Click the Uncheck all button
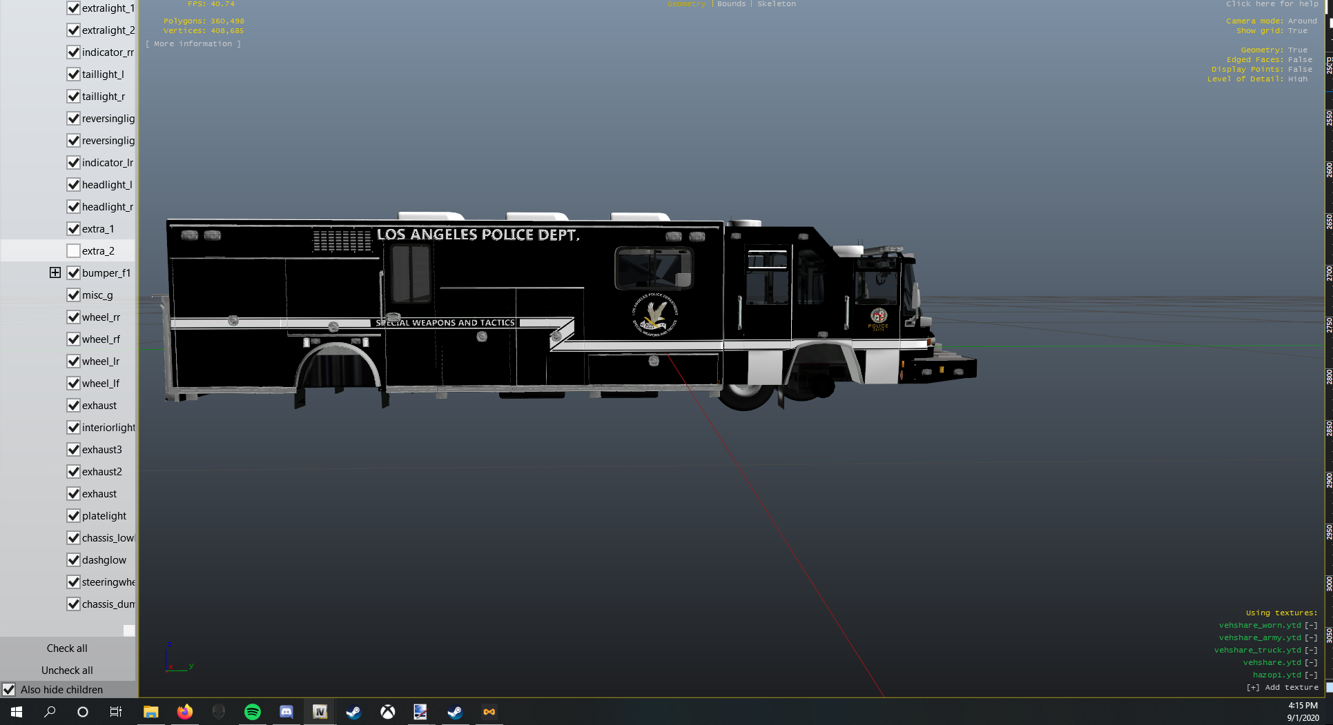The width and height of the screenshot is (1333, 725). point(67,671)
